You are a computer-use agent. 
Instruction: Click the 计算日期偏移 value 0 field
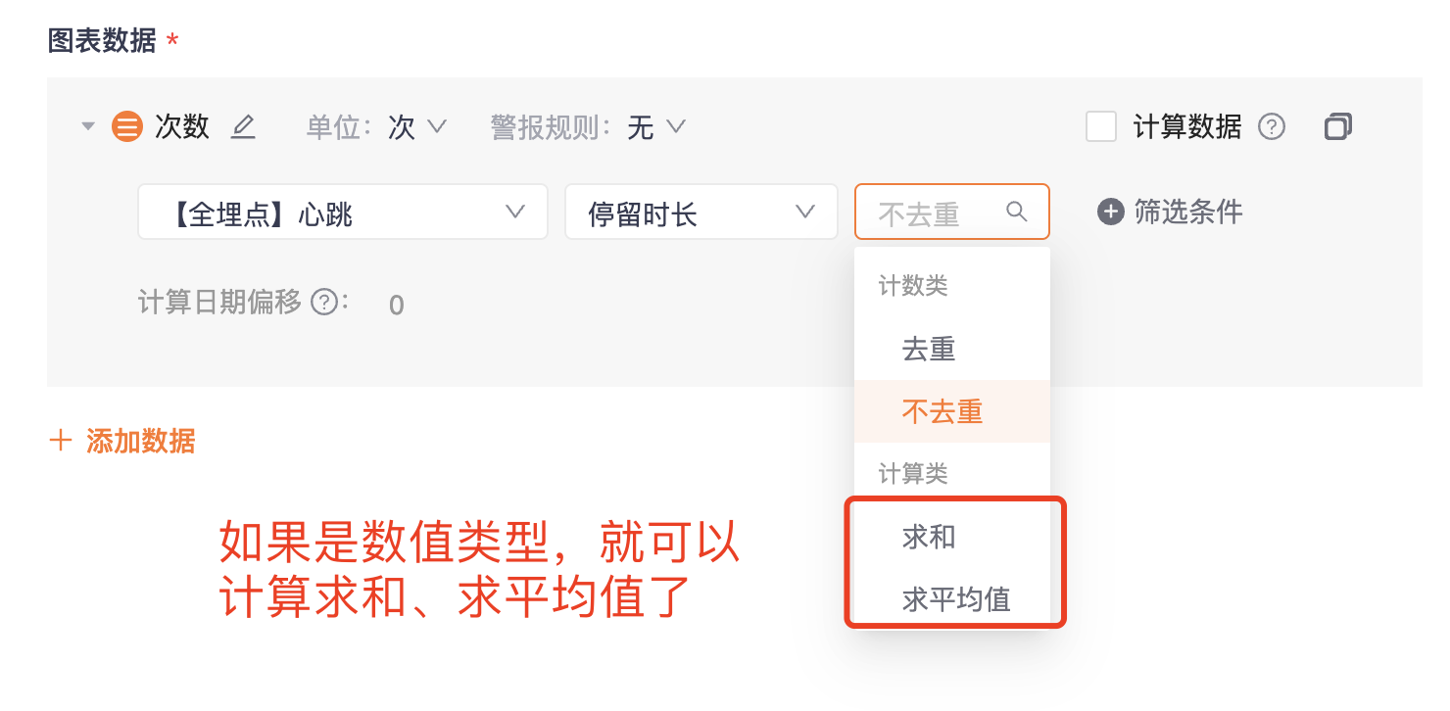pos(396,306)
